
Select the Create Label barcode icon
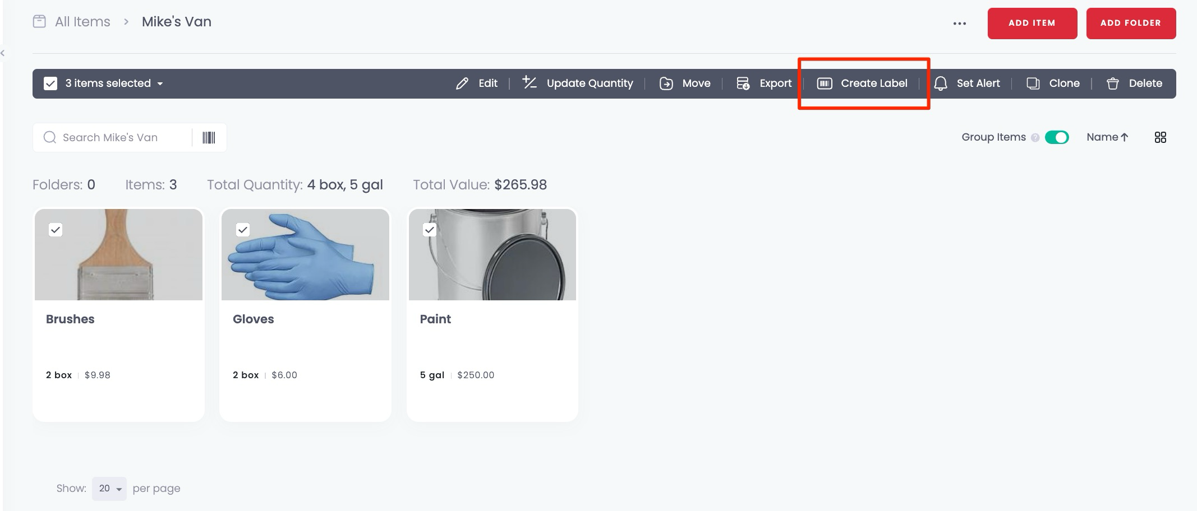click(825, 83)
